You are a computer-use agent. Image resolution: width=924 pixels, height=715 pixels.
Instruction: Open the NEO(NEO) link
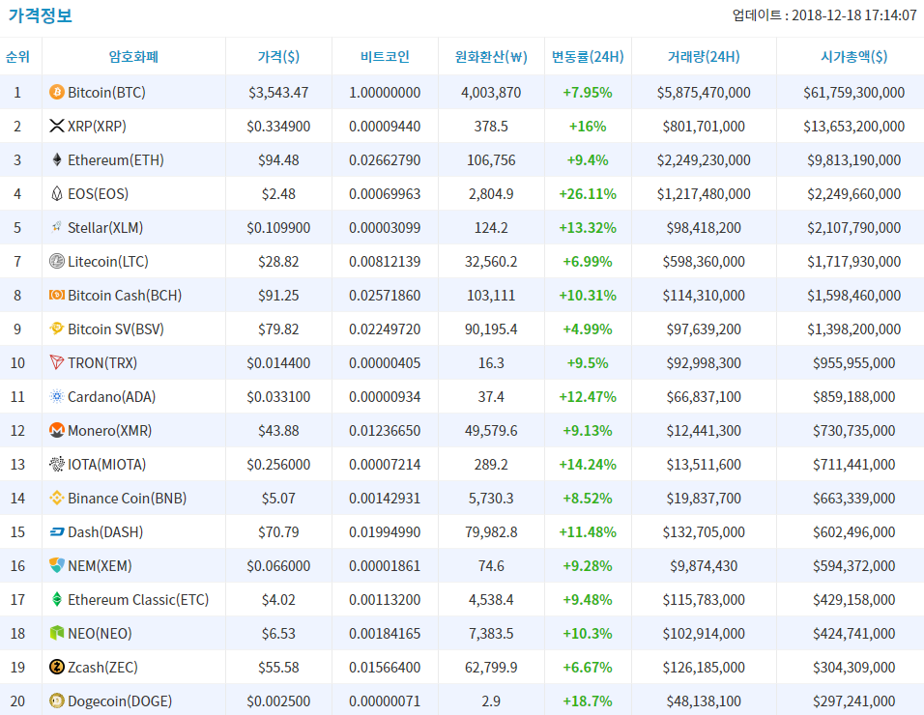point(101,634)
